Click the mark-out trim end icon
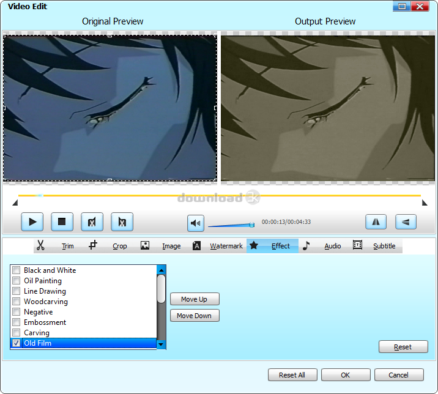438x394 pixels. tap(122, 221)
